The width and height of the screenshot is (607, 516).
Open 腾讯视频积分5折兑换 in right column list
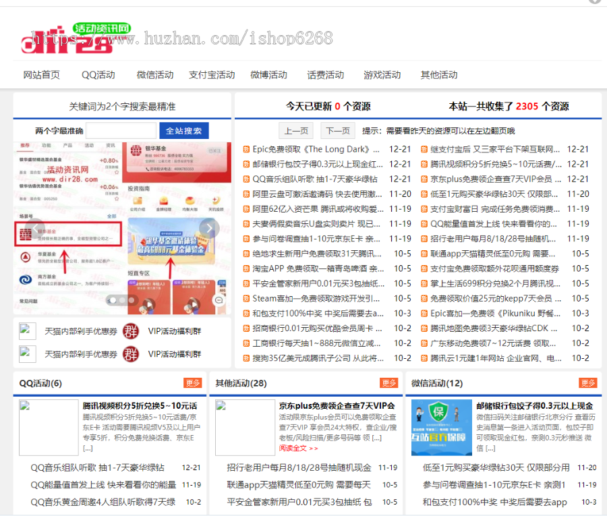(496, 165)
